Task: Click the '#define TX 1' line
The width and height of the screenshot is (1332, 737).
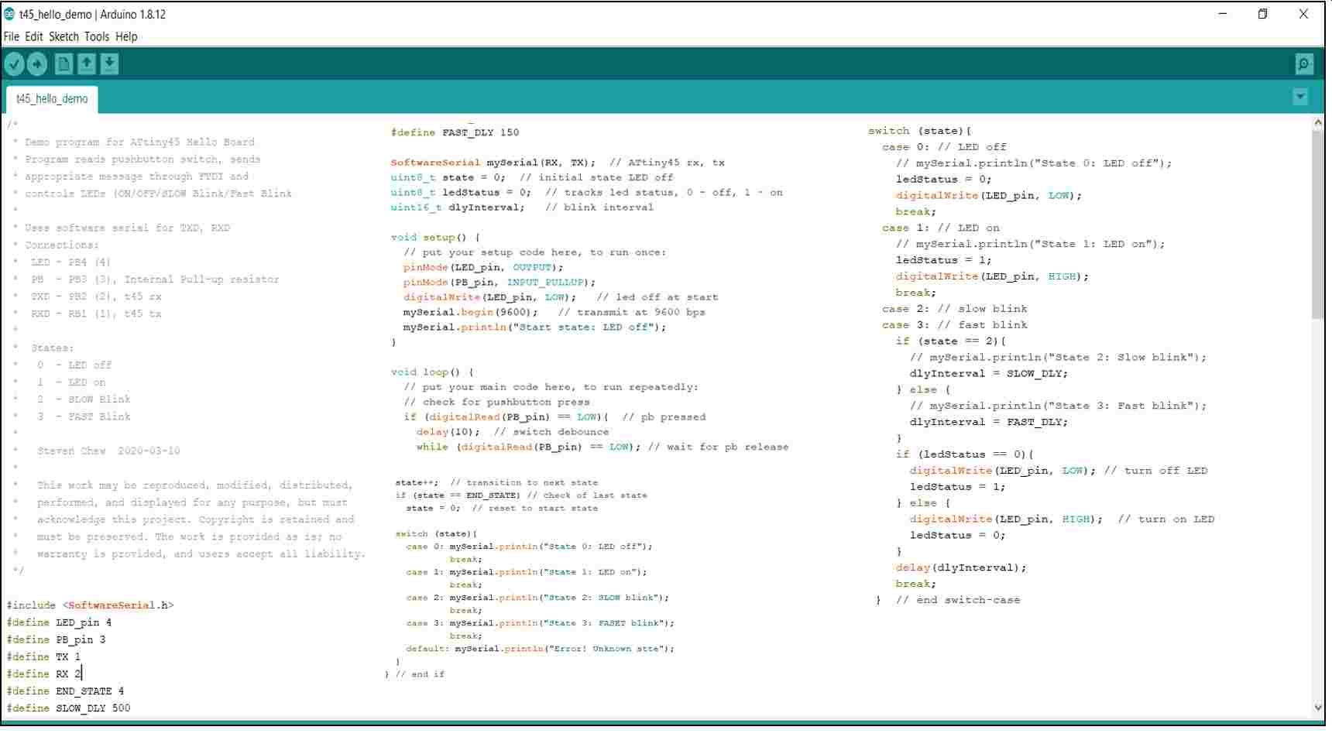Action: point(43,656)
